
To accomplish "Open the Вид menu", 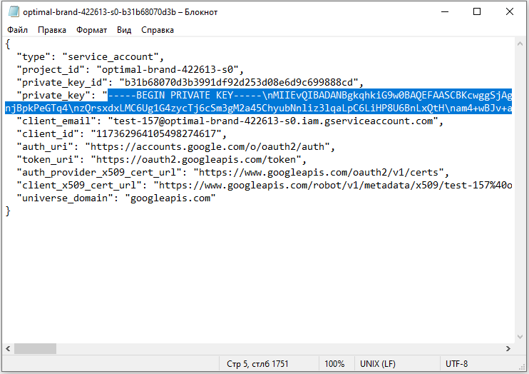I will (124, 30).
